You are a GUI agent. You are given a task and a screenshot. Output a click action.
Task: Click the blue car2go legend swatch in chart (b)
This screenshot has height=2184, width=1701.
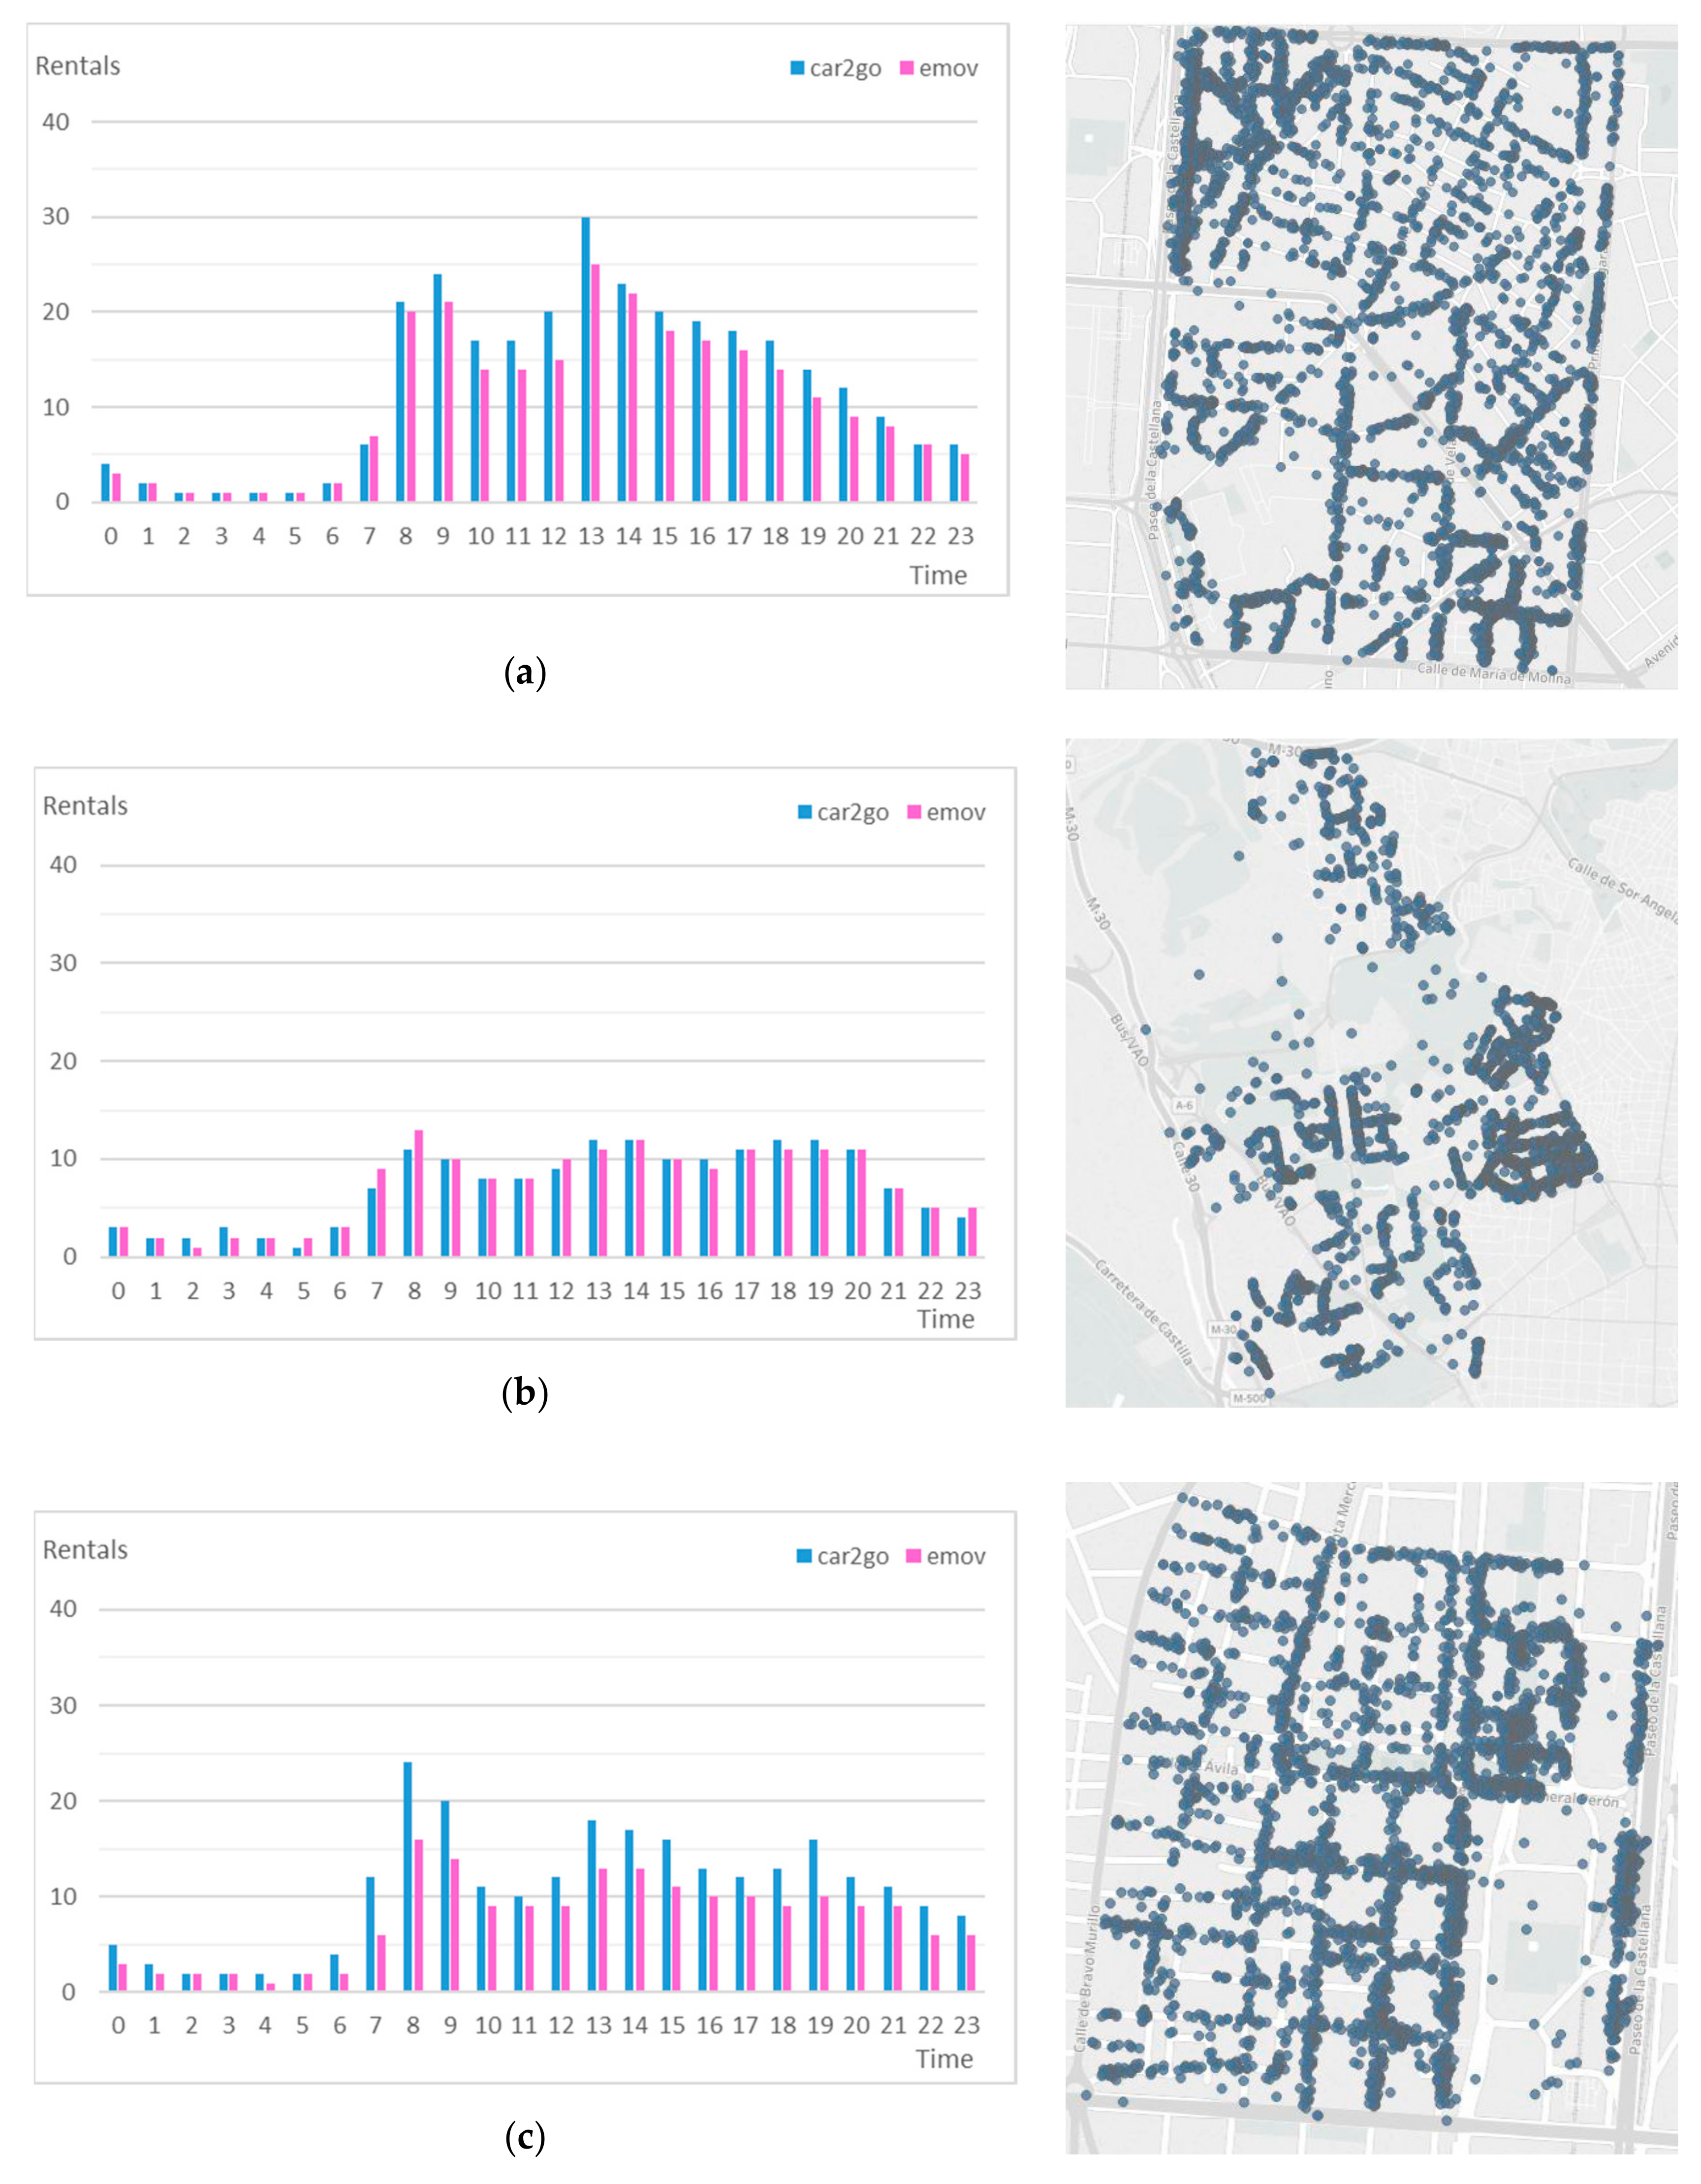click(x=805, y=812)
